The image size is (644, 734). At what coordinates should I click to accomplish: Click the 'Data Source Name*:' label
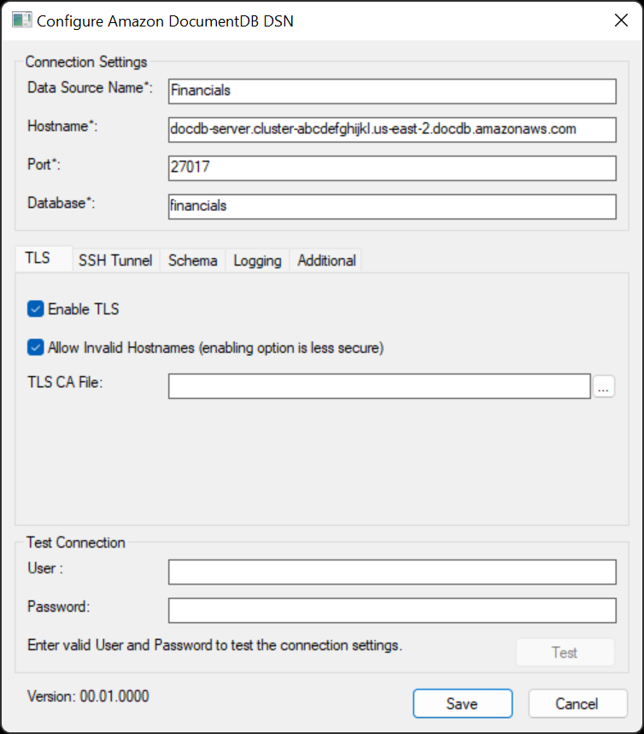tap(90, 87)
